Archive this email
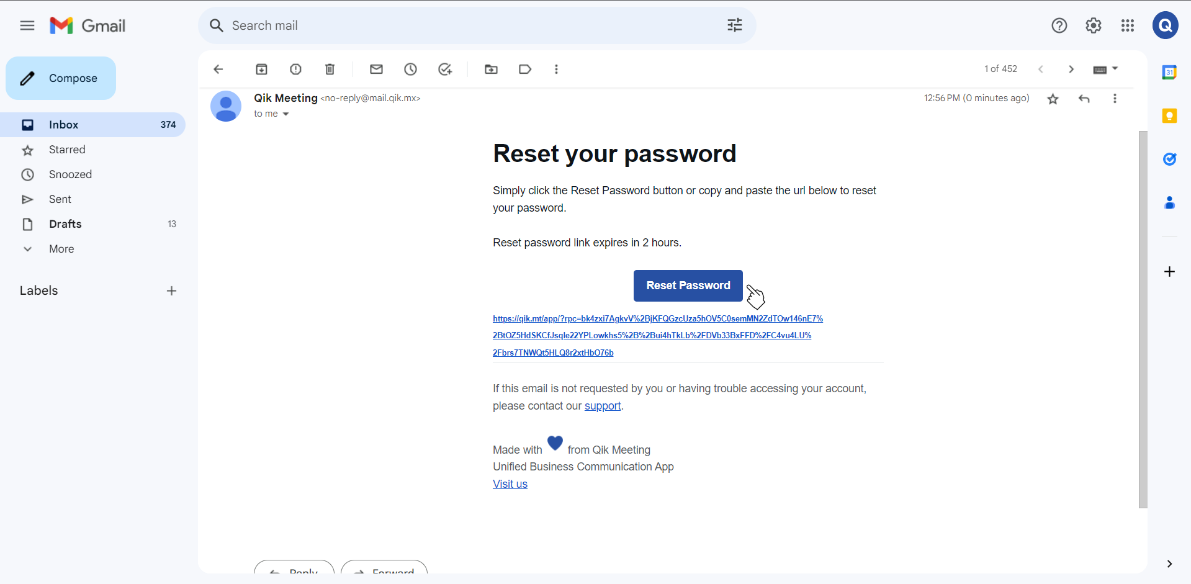The height and width of the screenshot is (584, 1191). pyautogui.click(x=261, y=70)
